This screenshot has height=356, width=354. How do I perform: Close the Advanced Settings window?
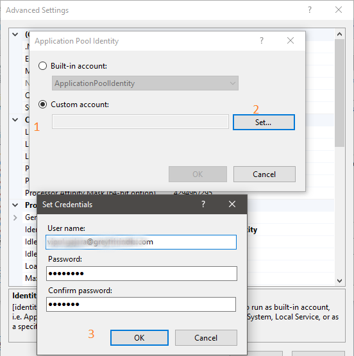pos(339,10)
